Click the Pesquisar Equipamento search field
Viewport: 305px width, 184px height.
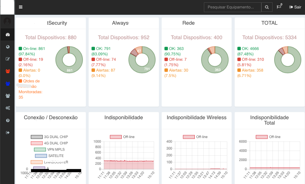click(233, 7)
